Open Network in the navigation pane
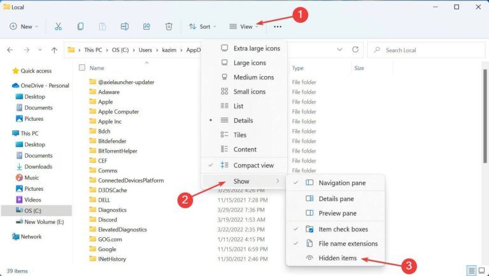This screenshot has height=276, width=489. [x=27, y=237]
